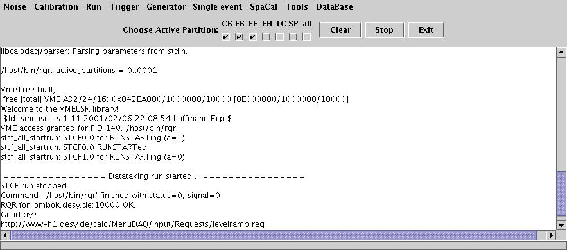Click 'VME access granted for PID 140' line
Viewport: 567px width, 250px height.
coord(89,128)
